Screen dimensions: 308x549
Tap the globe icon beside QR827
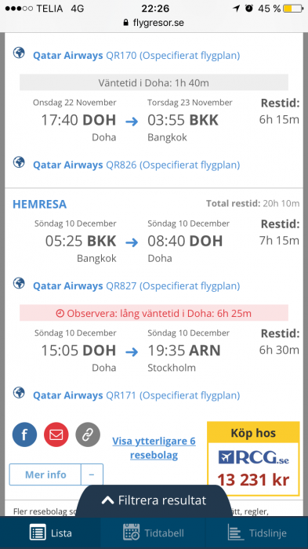pos(19,283)
